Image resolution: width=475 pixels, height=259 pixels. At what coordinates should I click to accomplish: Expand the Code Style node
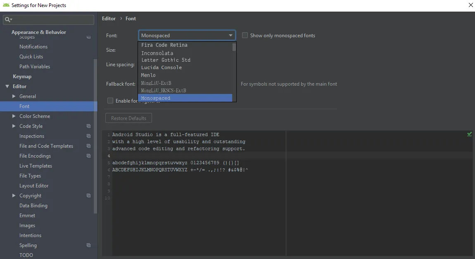tap(14, 126)
